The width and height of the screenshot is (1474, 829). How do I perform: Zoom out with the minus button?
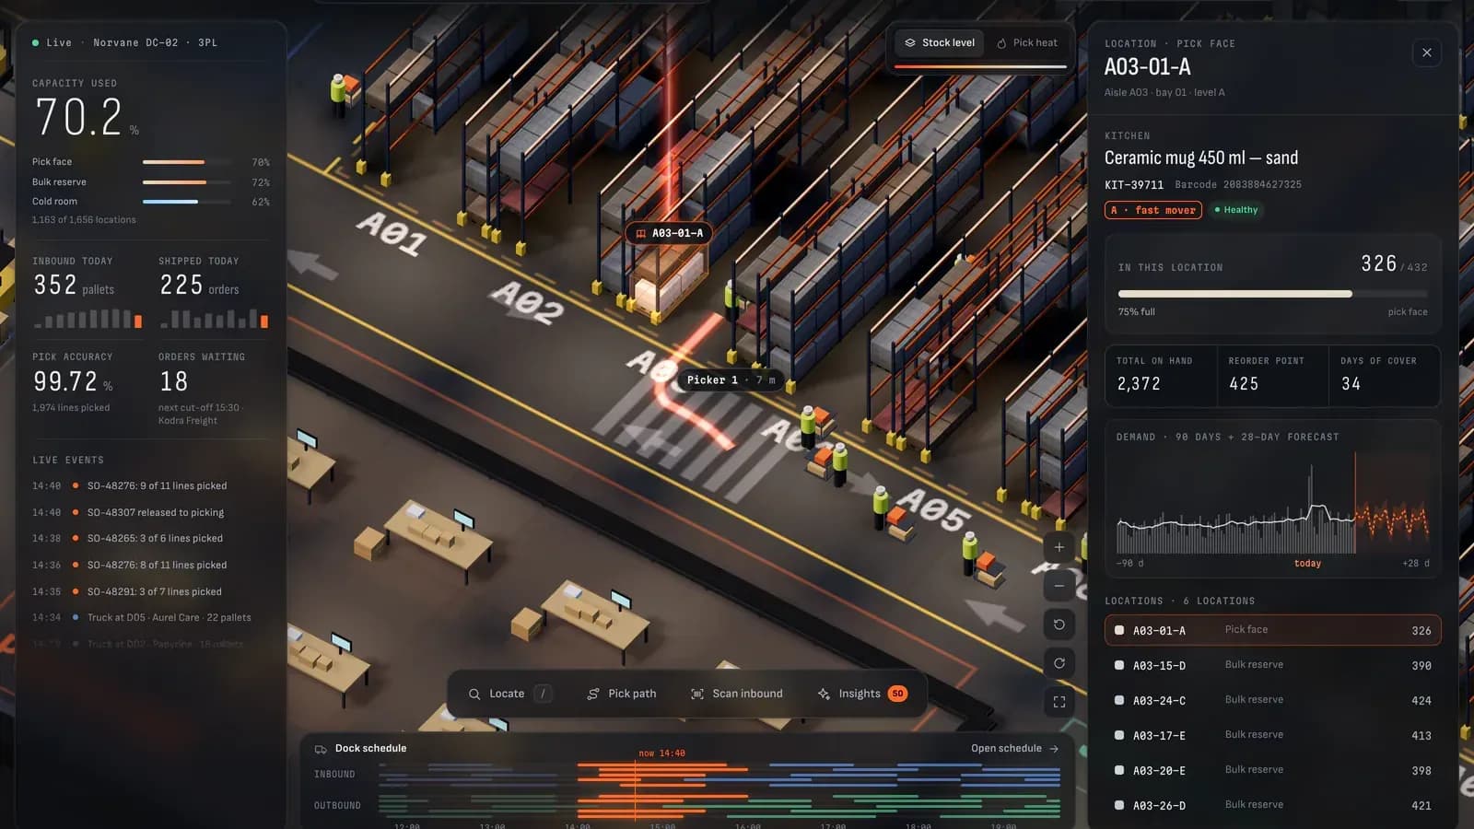click(1059, 586)
